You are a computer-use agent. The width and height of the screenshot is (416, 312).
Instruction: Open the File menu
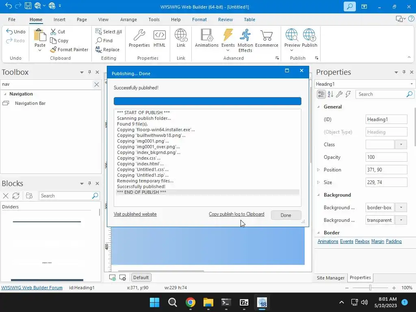[12, 19]
